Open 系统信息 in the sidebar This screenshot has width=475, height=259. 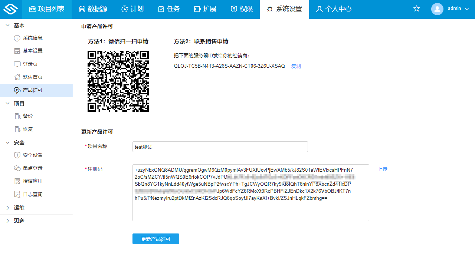click(x=32, y=38)
